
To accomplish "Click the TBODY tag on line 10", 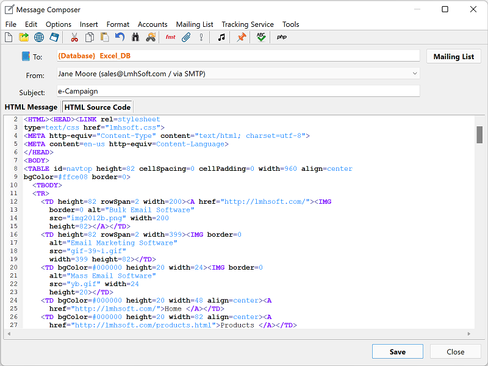I will tap(47, 185).
